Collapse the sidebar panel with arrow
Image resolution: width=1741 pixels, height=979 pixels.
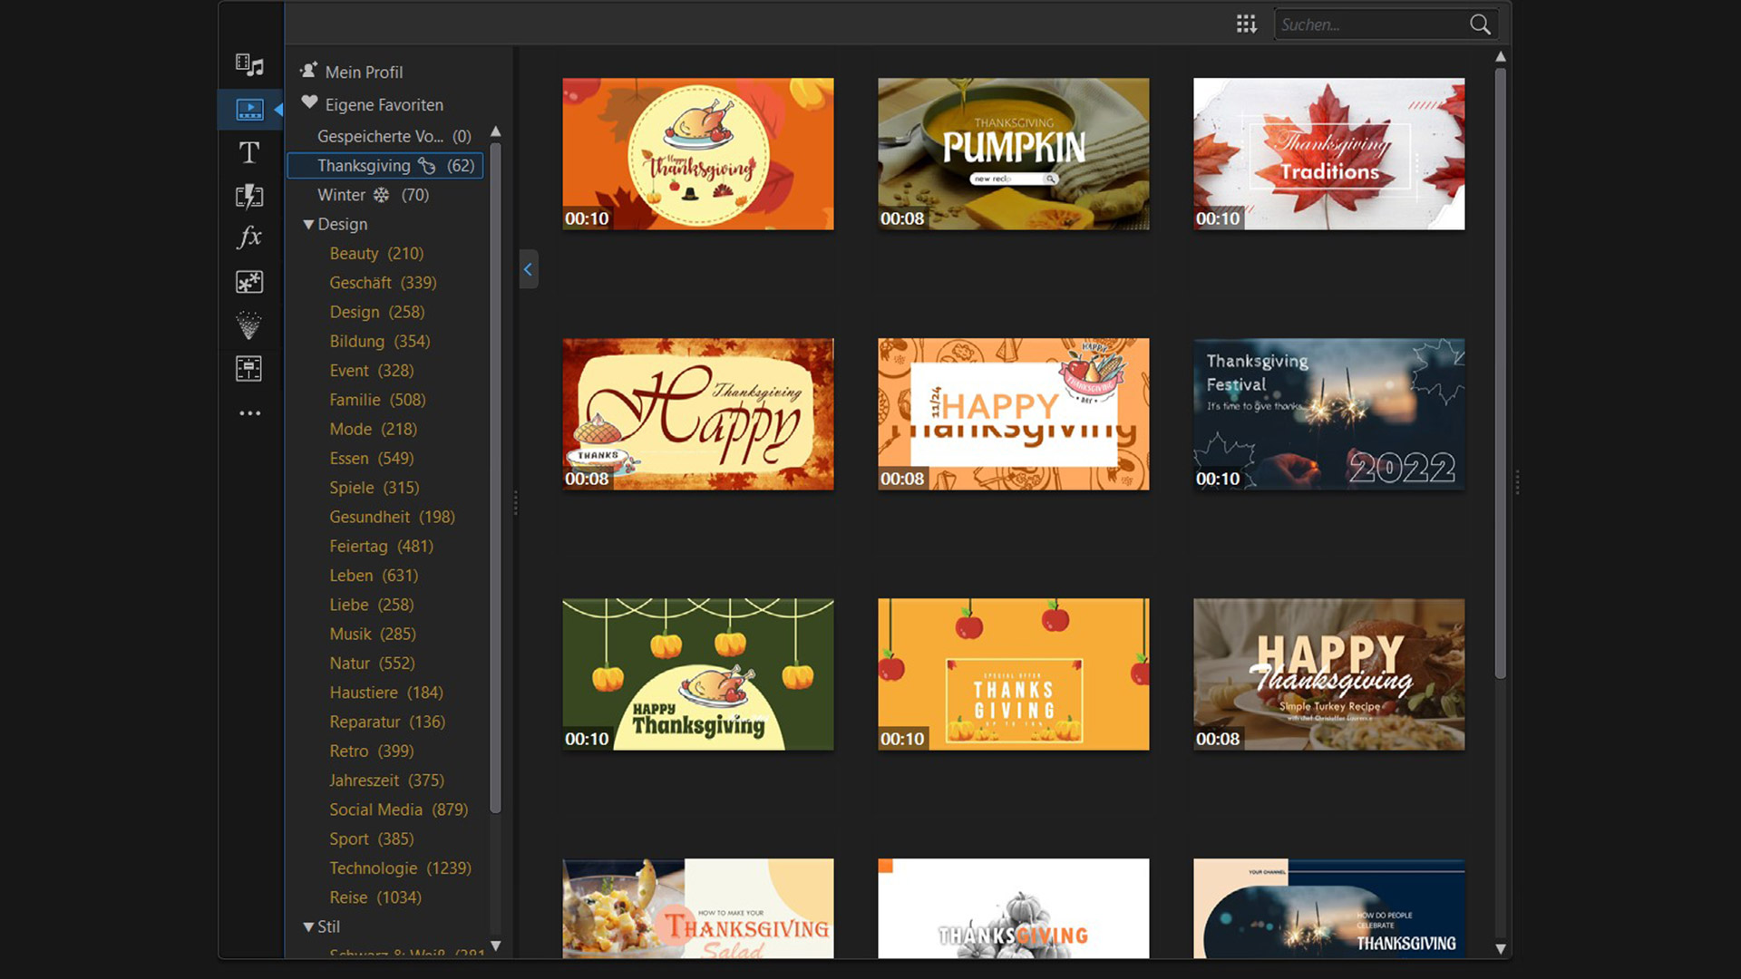(528, 269)
